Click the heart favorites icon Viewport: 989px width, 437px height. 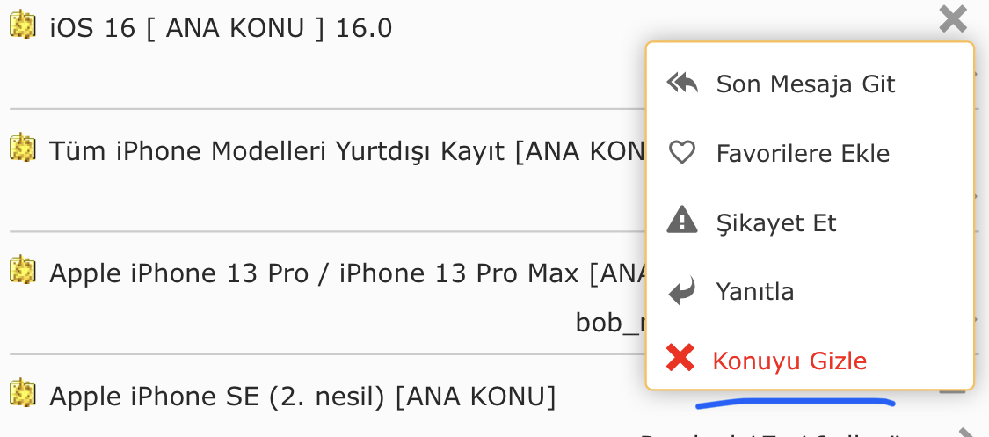coord(682,153)
